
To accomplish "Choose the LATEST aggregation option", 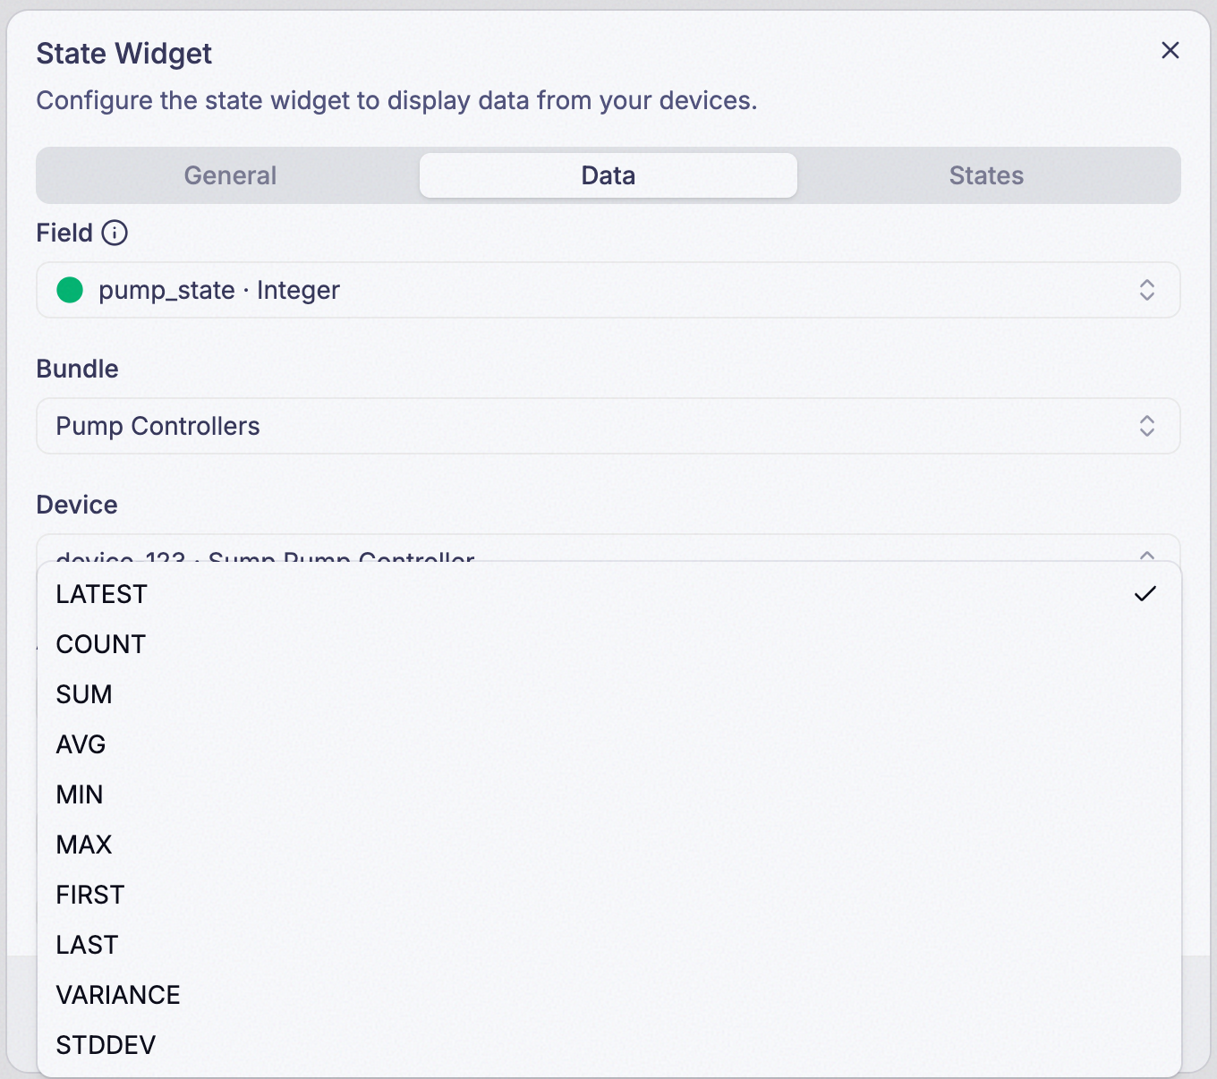I will click(608, 594).
